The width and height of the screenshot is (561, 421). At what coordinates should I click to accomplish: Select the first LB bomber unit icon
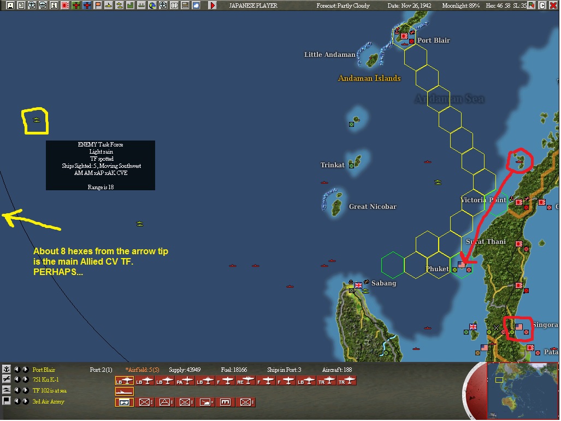click(x=124, y=381)
